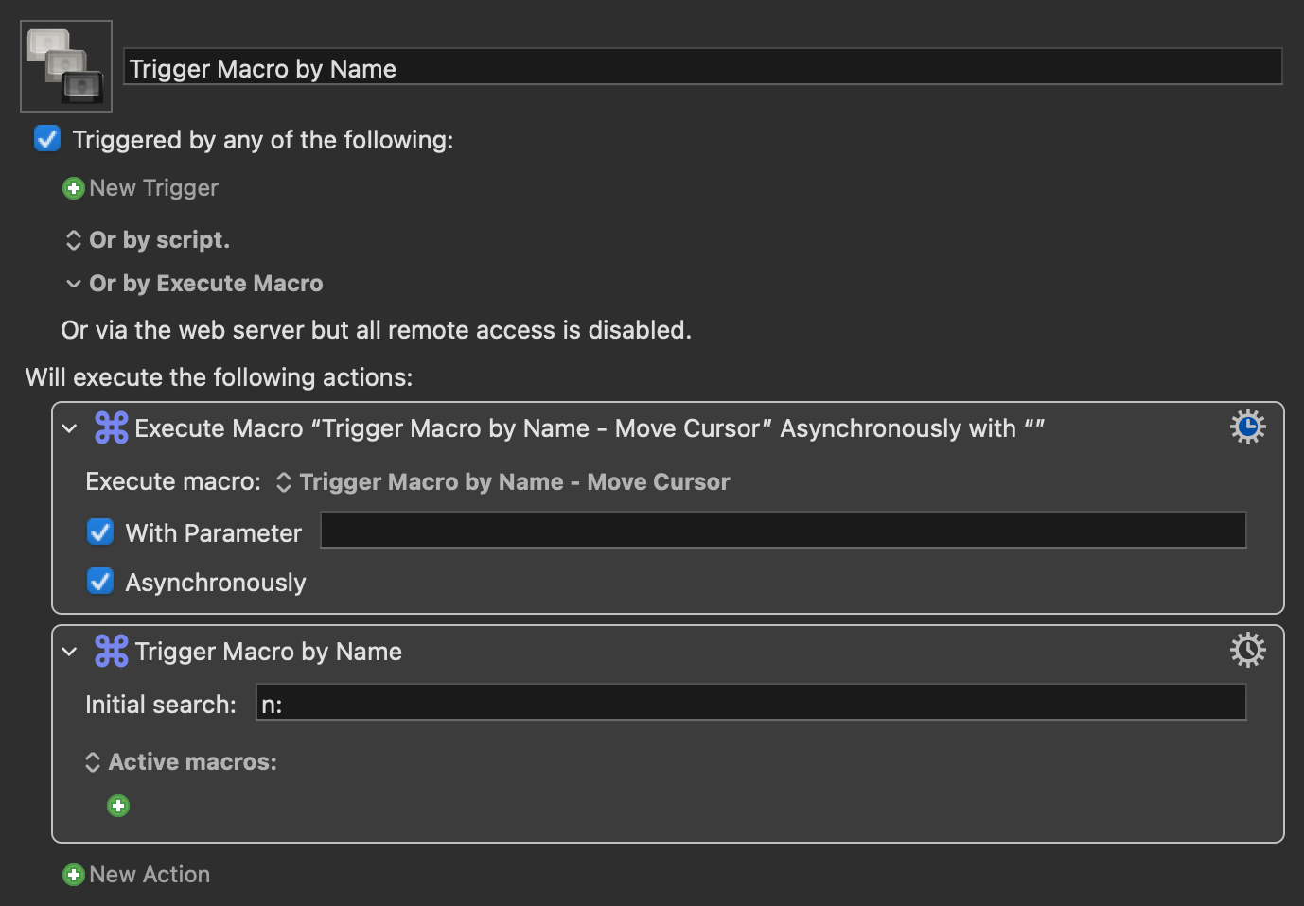Click command icon of Execute Macro action
1304x906 pixels.
click(112, 428)
